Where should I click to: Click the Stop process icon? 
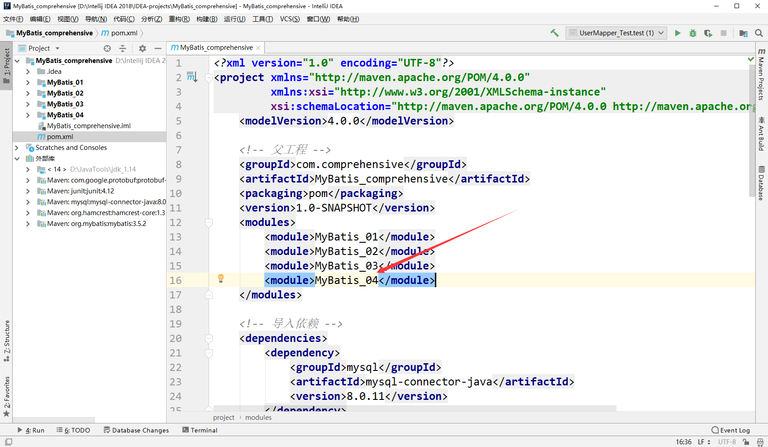[724, 33]
